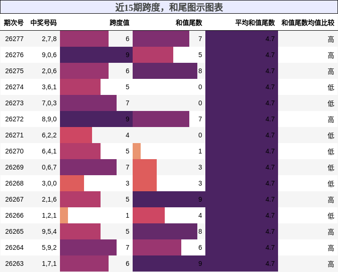Select period number 26273
338x272 pixels.
14,103
